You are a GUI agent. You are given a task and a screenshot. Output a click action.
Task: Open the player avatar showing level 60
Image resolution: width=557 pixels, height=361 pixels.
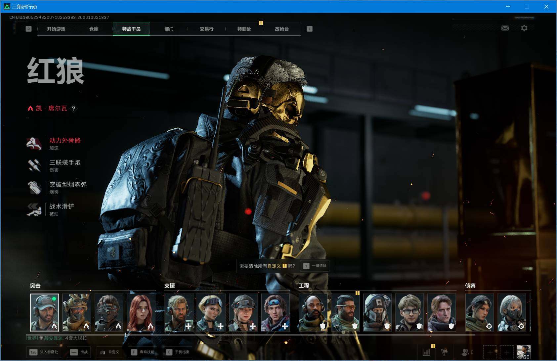coord(524,352)
